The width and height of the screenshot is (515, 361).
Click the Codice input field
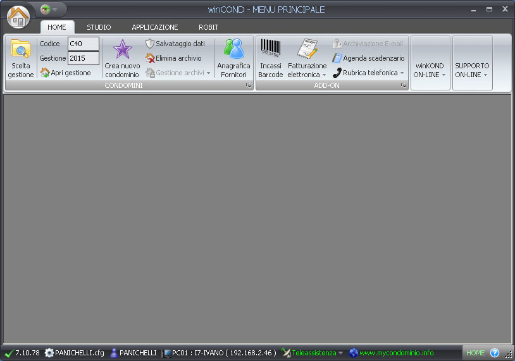84,44
